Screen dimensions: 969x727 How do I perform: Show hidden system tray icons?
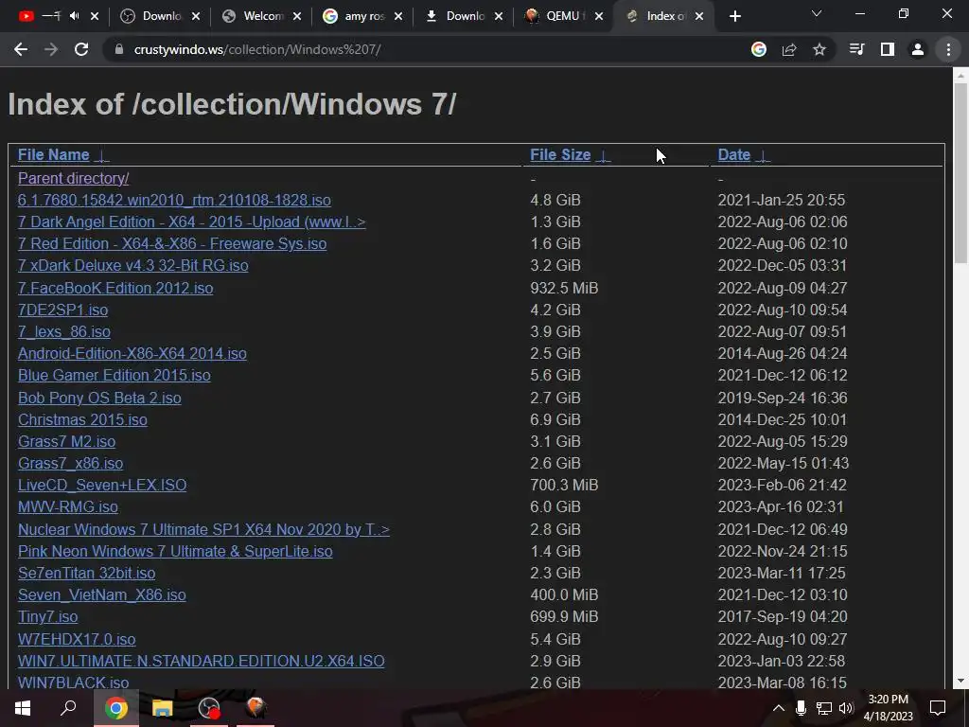pos(779,708)
